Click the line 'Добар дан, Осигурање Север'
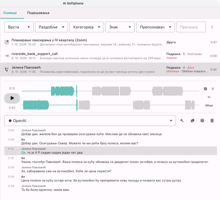The width and height of the screenshot is (220, 200). pyautogui.click(x=80, y=143)
